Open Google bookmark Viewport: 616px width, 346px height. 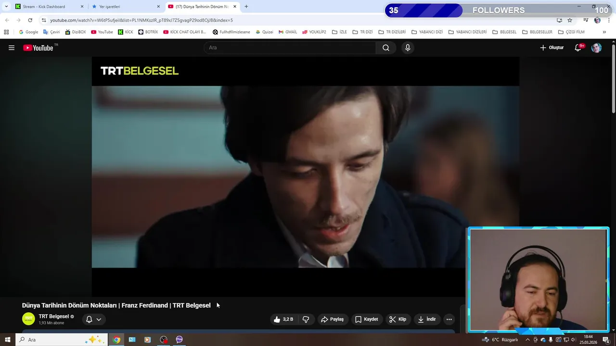pos(28,32)
